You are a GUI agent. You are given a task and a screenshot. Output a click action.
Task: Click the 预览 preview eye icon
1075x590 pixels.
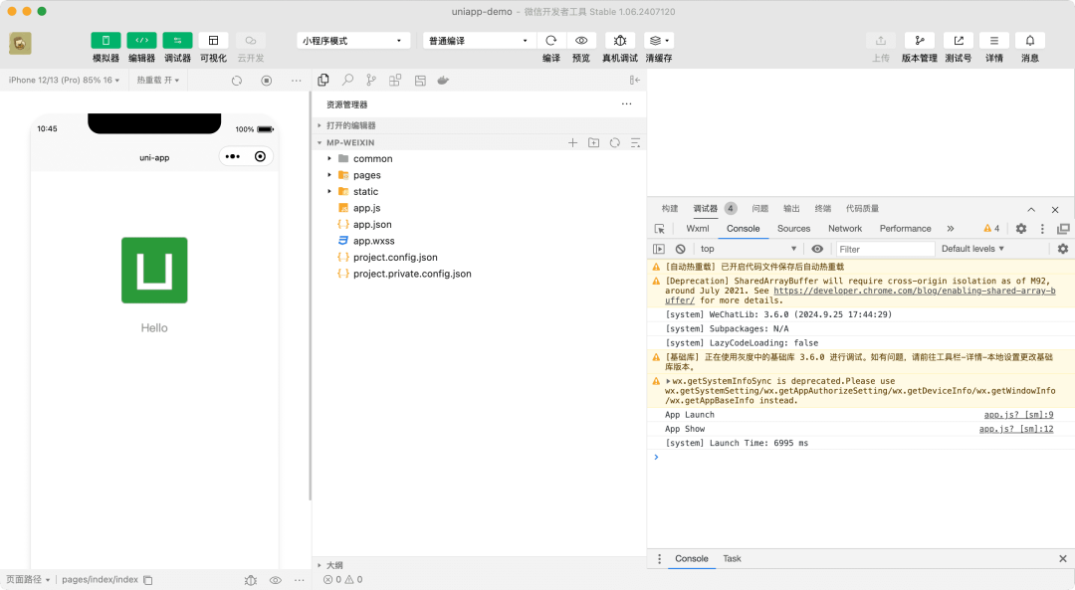pyautogui.click(x=581, y=41)
